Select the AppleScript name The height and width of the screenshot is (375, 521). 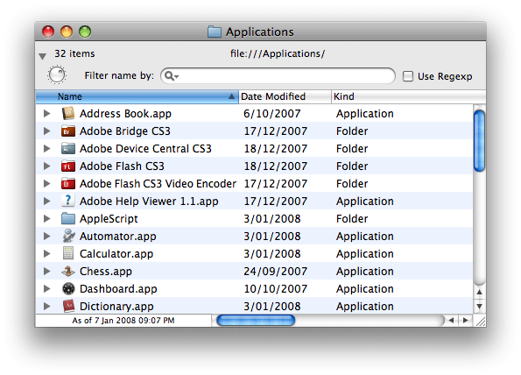109,219
